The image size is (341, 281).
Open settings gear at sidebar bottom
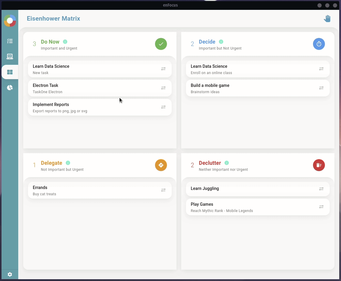point(10,274)
